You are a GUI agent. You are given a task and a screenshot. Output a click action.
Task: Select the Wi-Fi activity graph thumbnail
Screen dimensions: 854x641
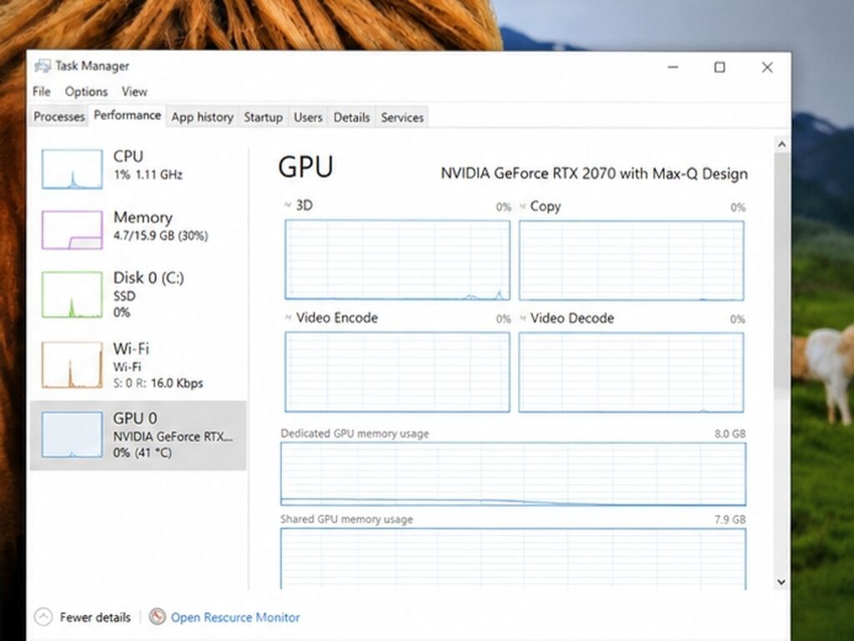point(72,364)
